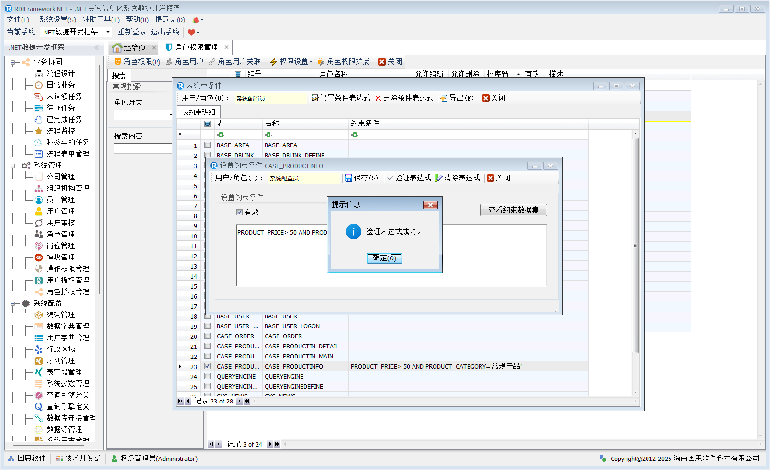Uncheck the CASE_PRODUCTINFO row checkbox

(x=208, y=366)
